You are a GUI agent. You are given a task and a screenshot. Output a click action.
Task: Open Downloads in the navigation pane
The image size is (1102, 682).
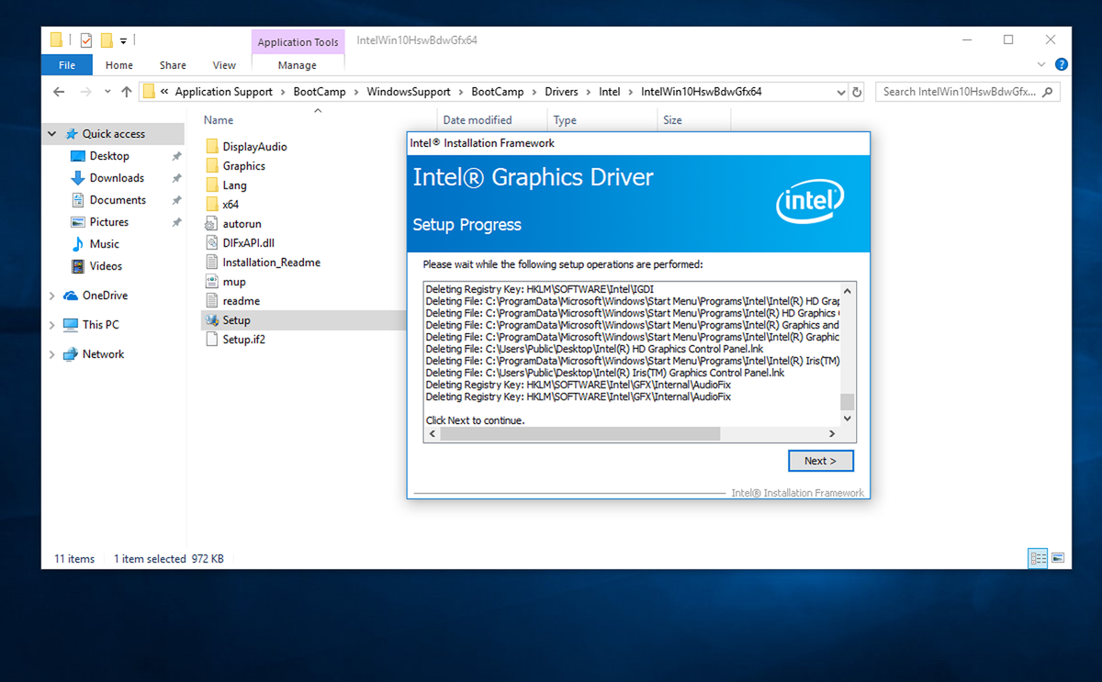tap(117, 178)
